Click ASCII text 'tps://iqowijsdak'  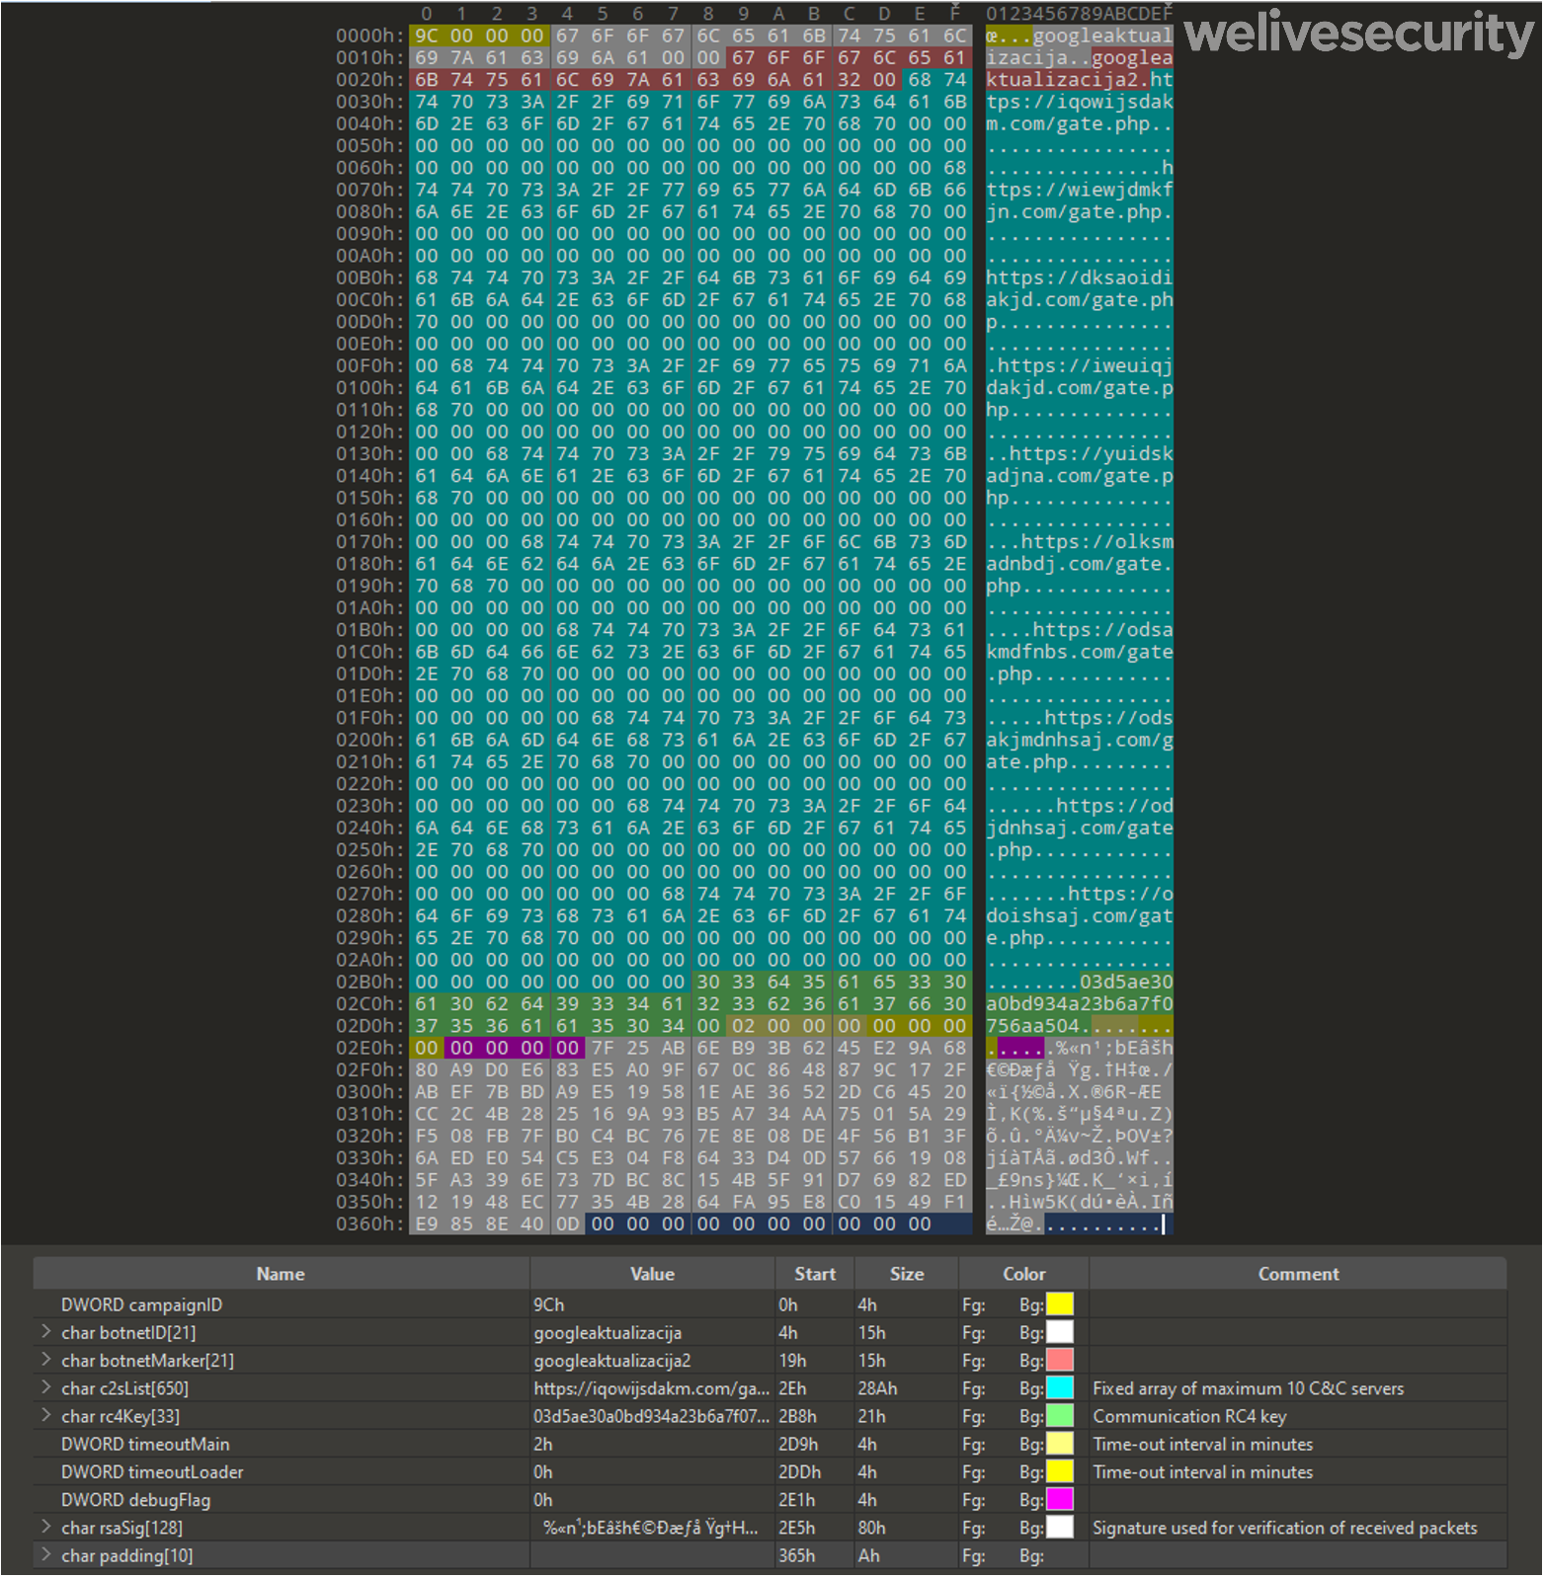[1079, 102]
